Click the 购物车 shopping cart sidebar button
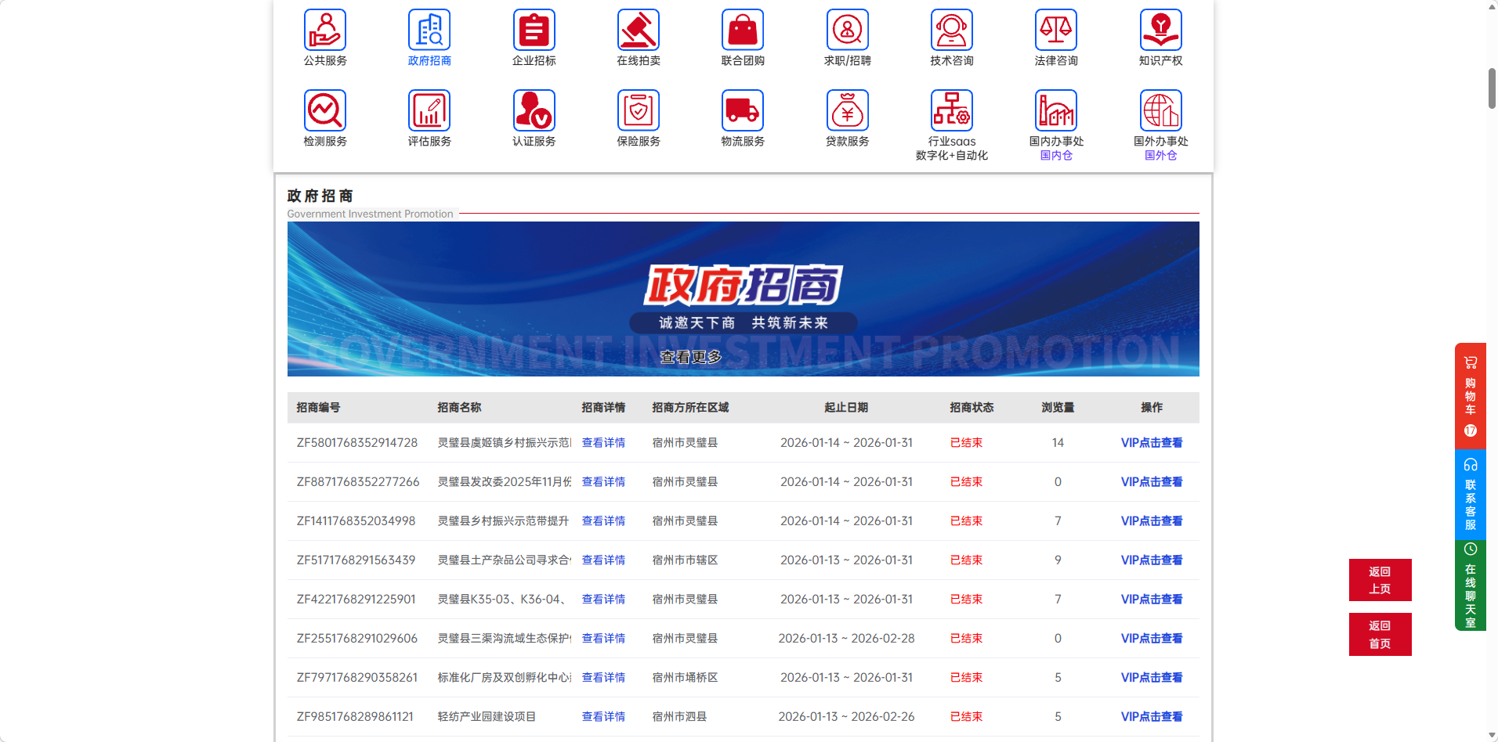 coord(1470,396)
